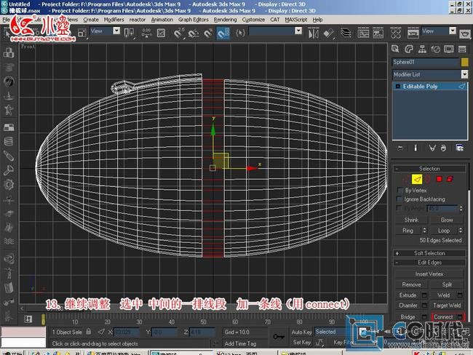Open the Display command panel tab
This screenshot has height=355, width=473.
[x=449, y=49]
